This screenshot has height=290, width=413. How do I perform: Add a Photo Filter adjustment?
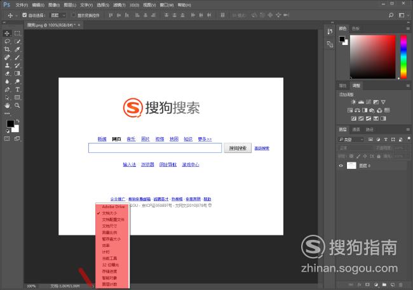(x=372, y=110)
